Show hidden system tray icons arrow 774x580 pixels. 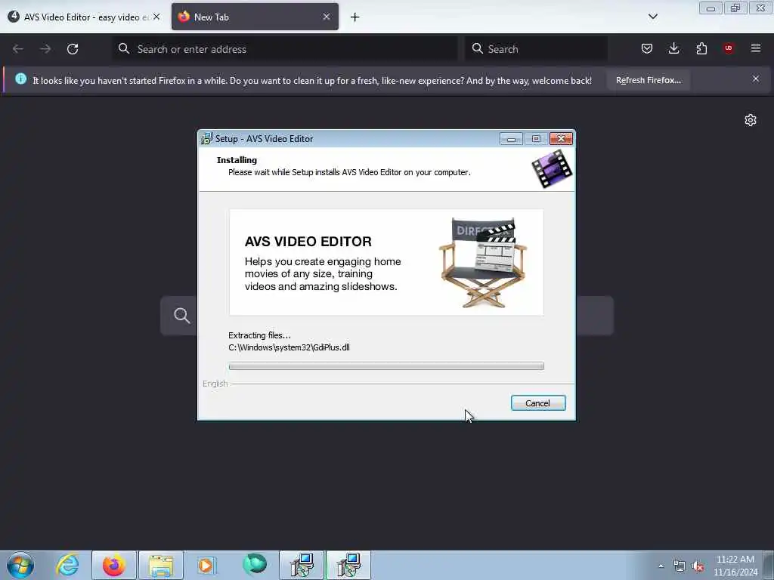pyautogui.click(x=661, y=566)
